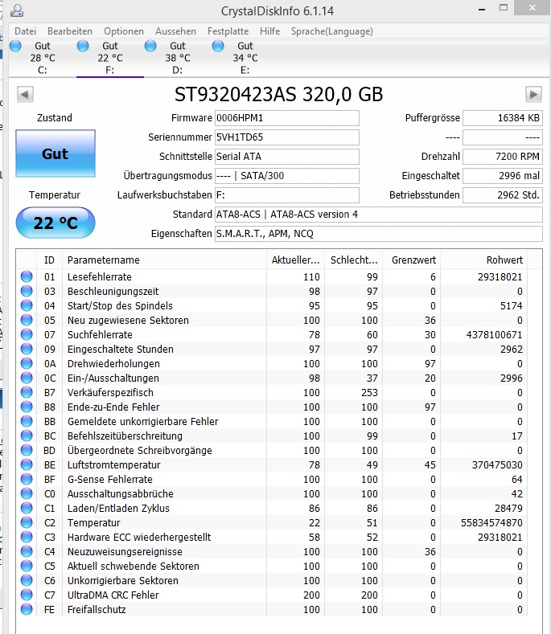The image size is (551, 634).
Task: Click the 22 °C temperature button
Action: pos(56,223)
